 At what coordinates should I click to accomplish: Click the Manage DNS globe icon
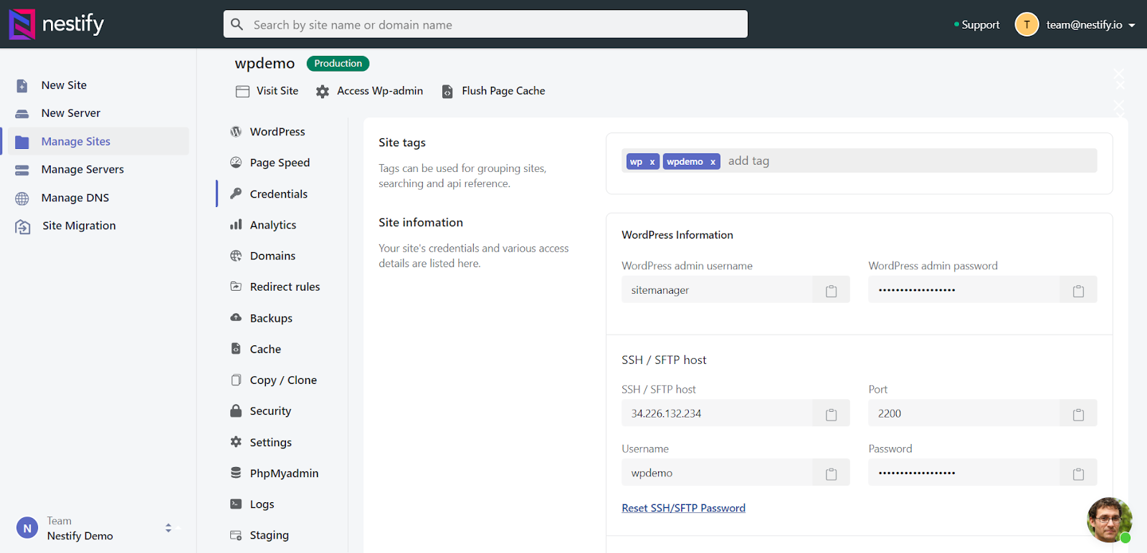(x=22, y=198)
